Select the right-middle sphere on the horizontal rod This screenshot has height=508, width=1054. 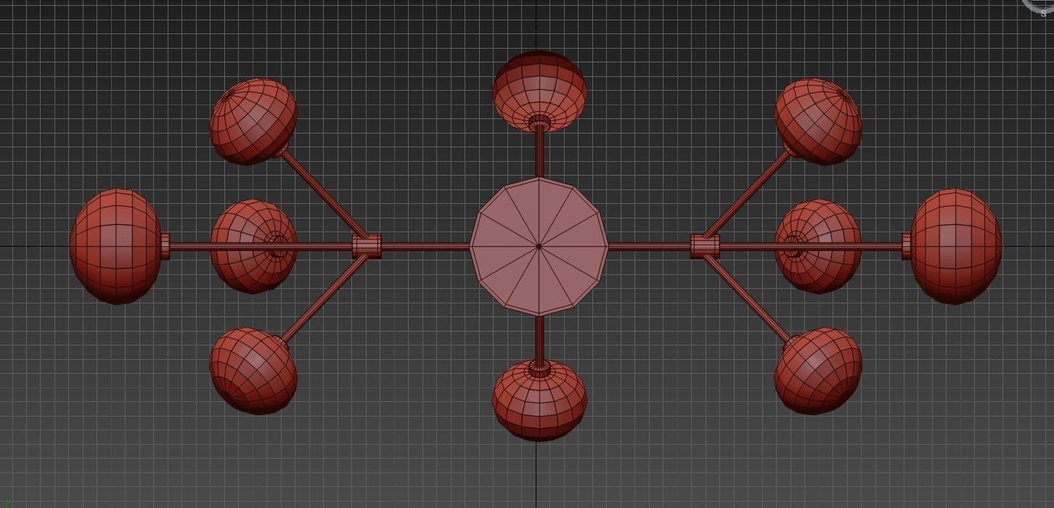pyautogui.click(x=818, y=246)
